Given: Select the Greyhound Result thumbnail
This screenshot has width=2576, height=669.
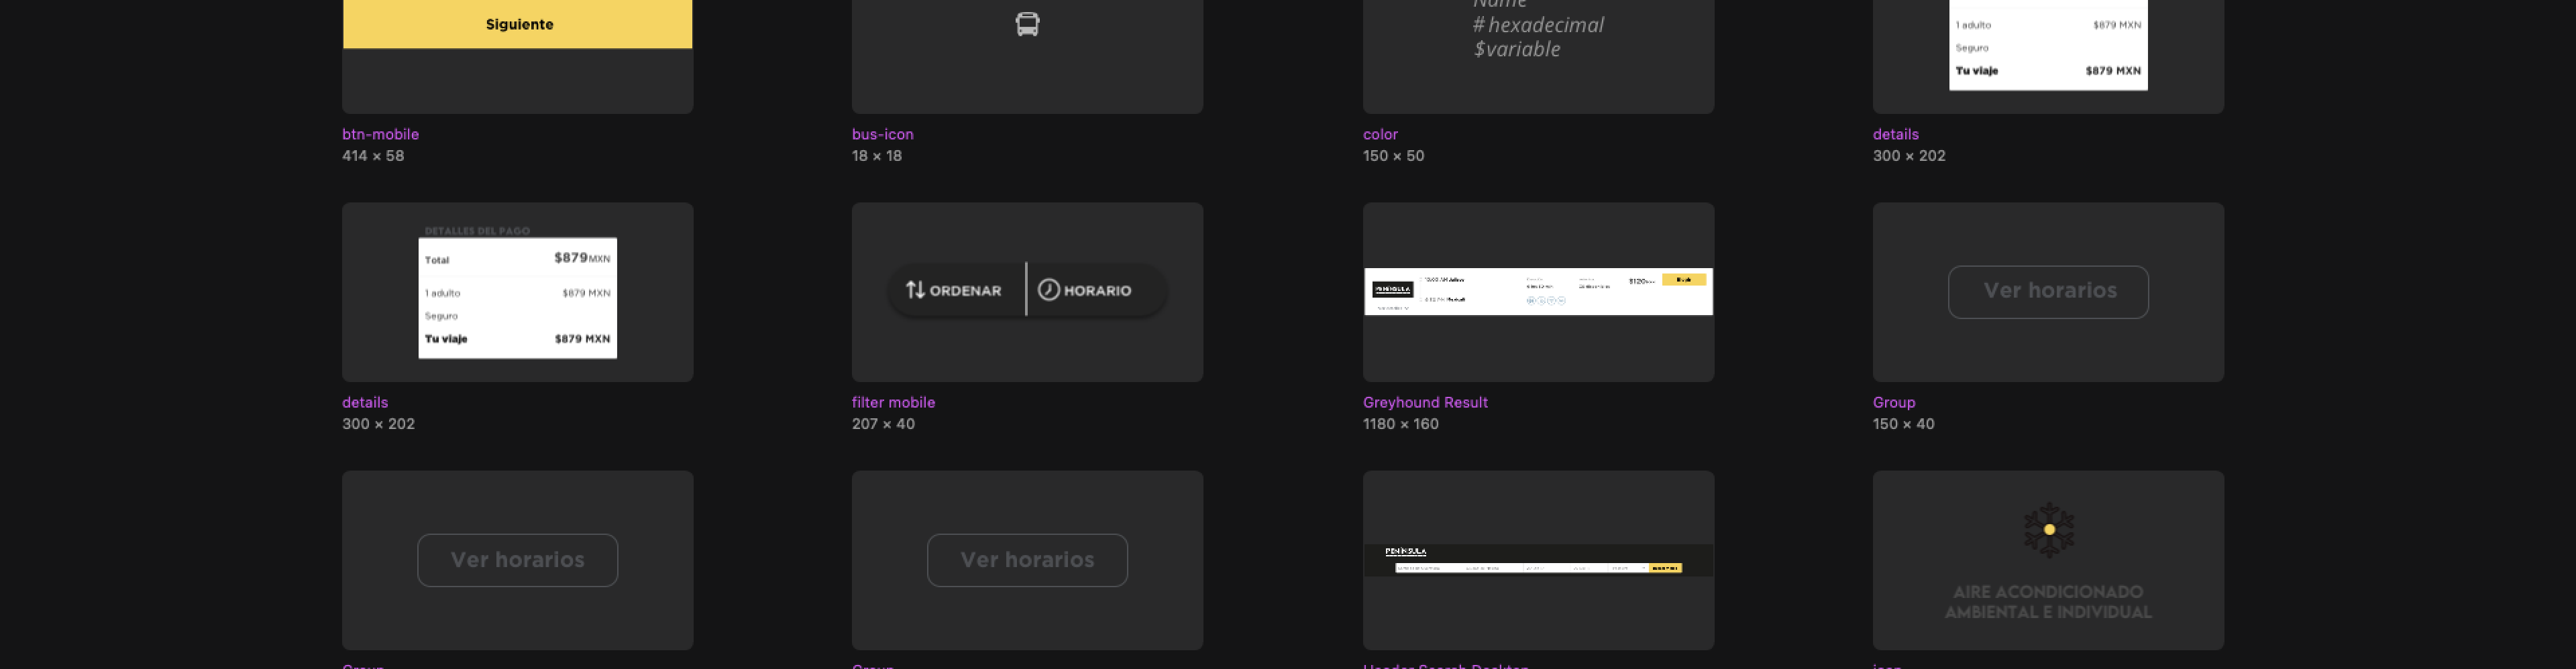Looking at the screenshot, I should (1538, 292).
